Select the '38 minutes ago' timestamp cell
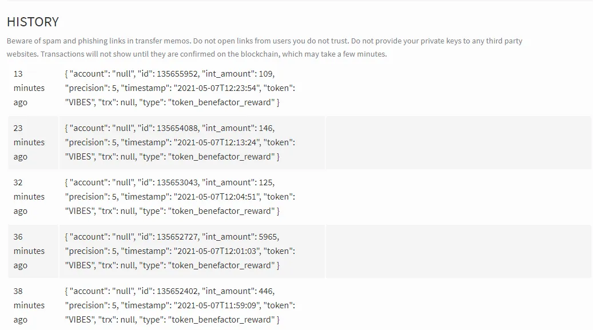Image resolution: width=593 pixels, height=330 pixels. (33, 305)
